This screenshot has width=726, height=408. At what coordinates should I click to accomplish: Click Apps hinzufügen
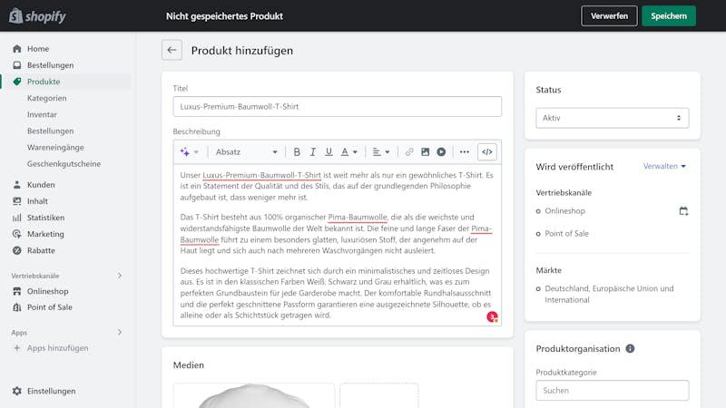(x=57, y=348)
